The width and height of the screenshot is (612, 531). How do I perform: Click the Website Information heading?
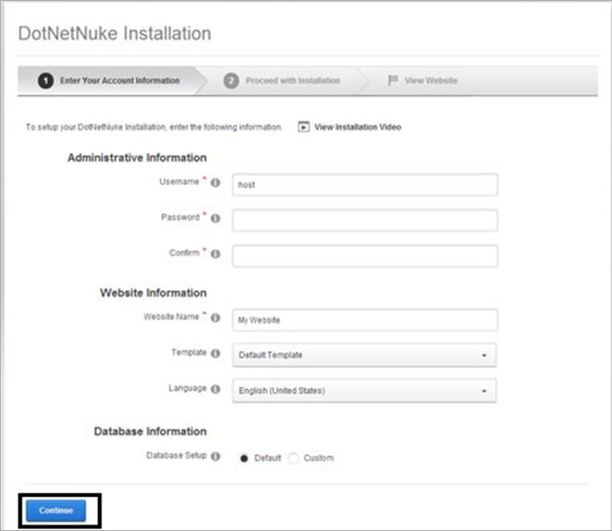click(x=153, y=293)
